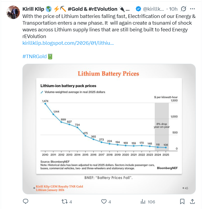Open the three-dot more options menu

[x=193, y=9]
